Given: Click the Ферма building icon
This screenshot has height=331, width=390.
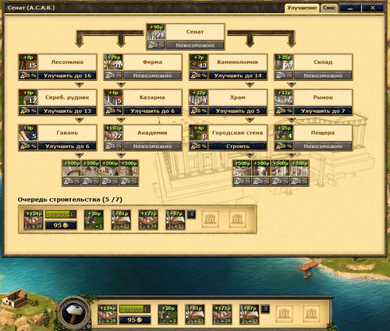Looking at the screenshot, I should click(113, 62).
